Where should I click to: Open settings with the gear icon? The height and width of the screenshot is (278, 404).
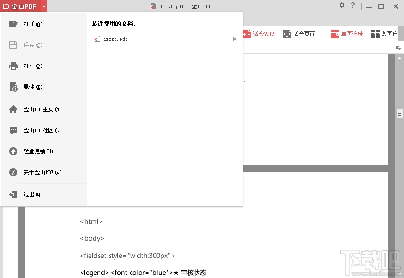pos(341,4)
